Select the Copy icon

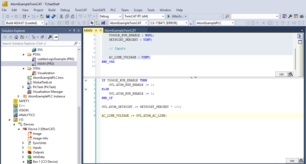[68, 16]
